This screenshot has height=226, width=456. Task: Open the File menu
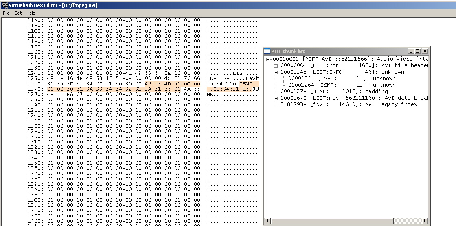pos(6,13)
